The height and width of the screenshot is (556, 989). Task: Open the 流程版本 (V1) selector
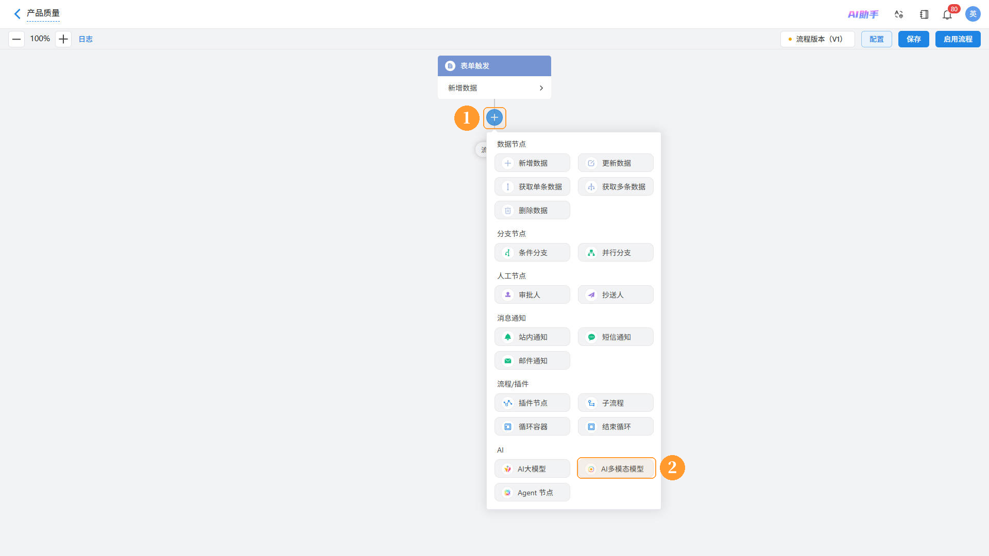click(x=817, y=39)
